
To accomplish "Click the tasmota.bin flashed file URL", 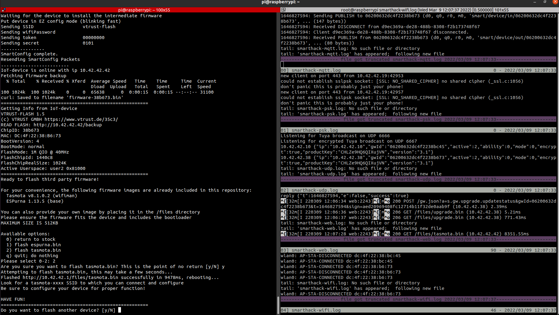I will [x=70, y=277].
